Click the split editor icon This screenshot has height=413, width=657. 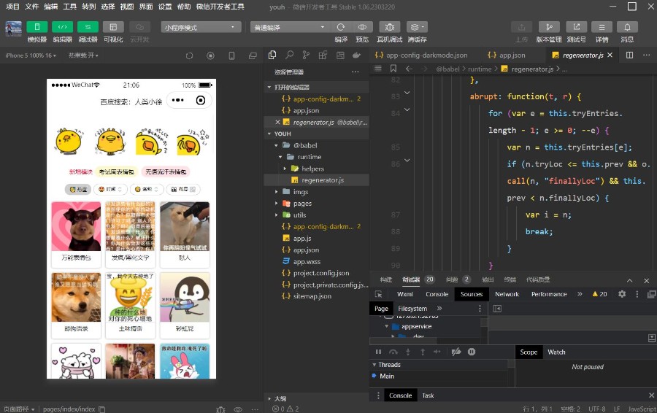point(629,55)
